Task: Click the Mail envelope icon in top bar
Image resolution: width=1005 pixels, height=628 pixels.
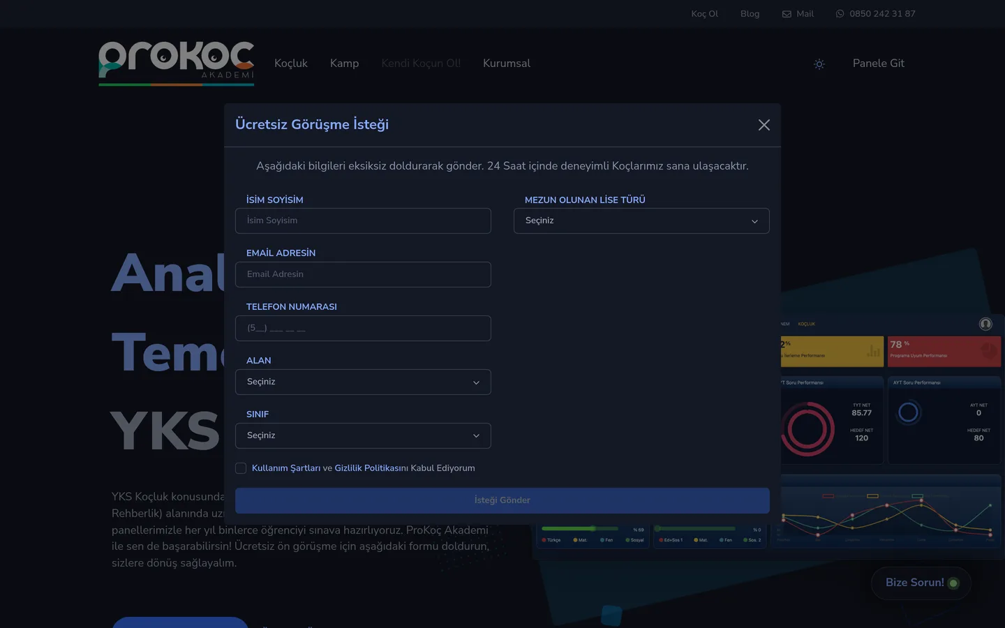Action: click(x=787, y=14)
